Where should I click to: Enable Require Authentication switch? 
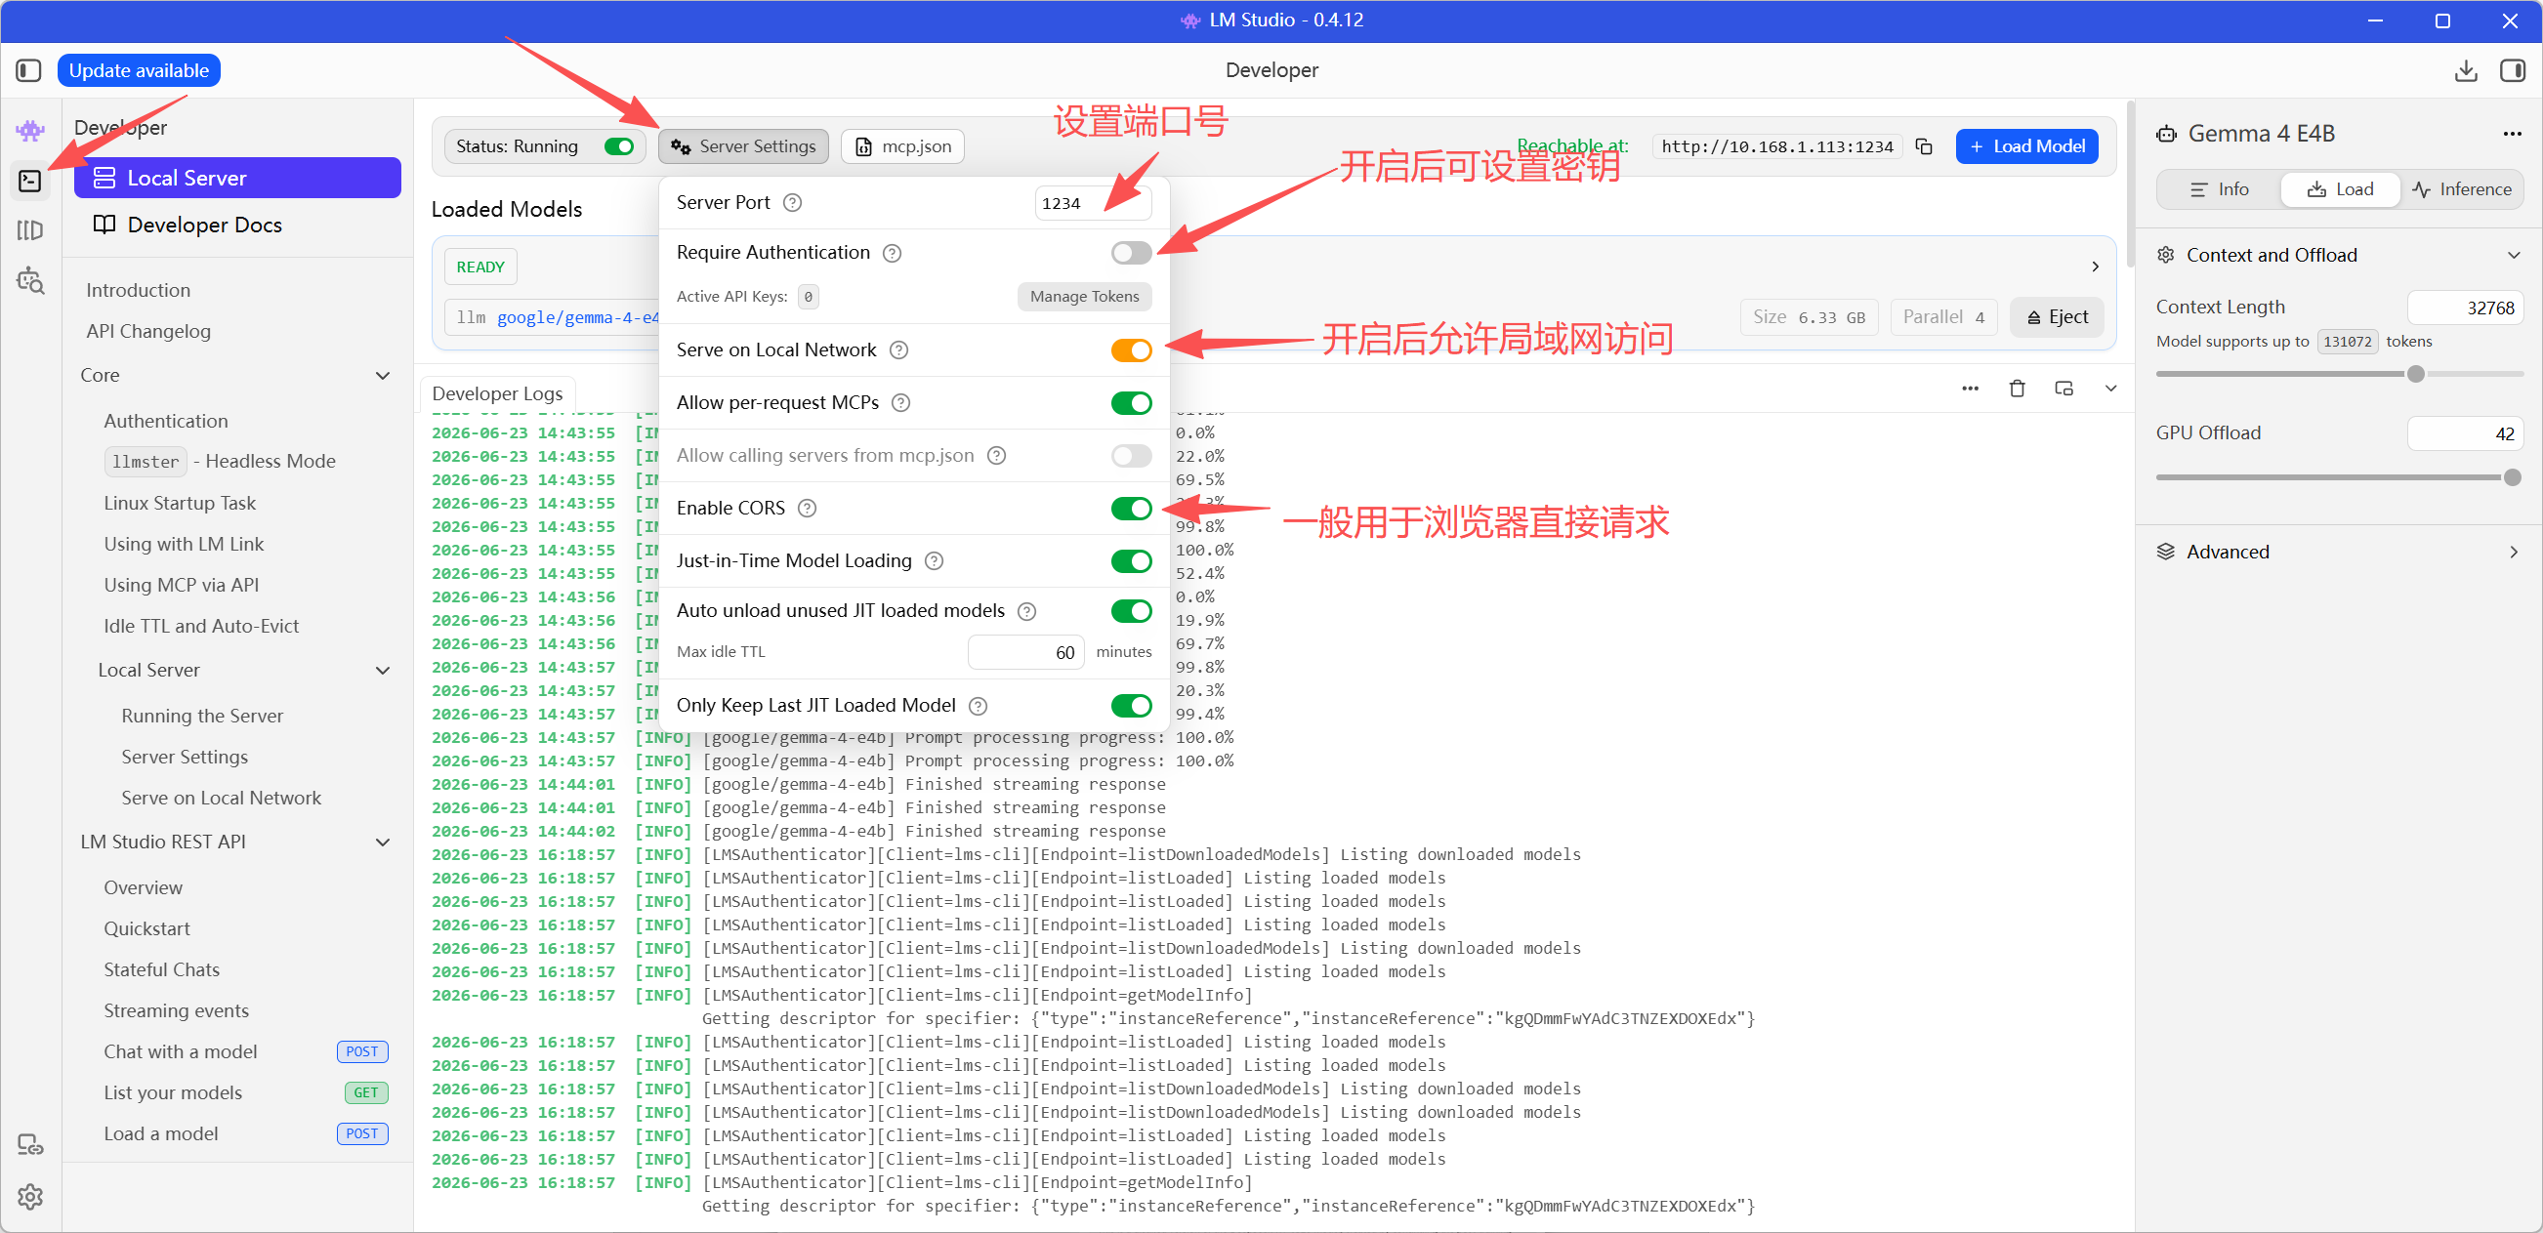(x=1130, y=253)
